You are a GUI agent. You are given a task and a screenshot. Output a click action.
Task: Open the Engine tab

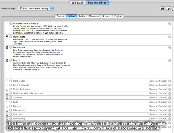118,16
